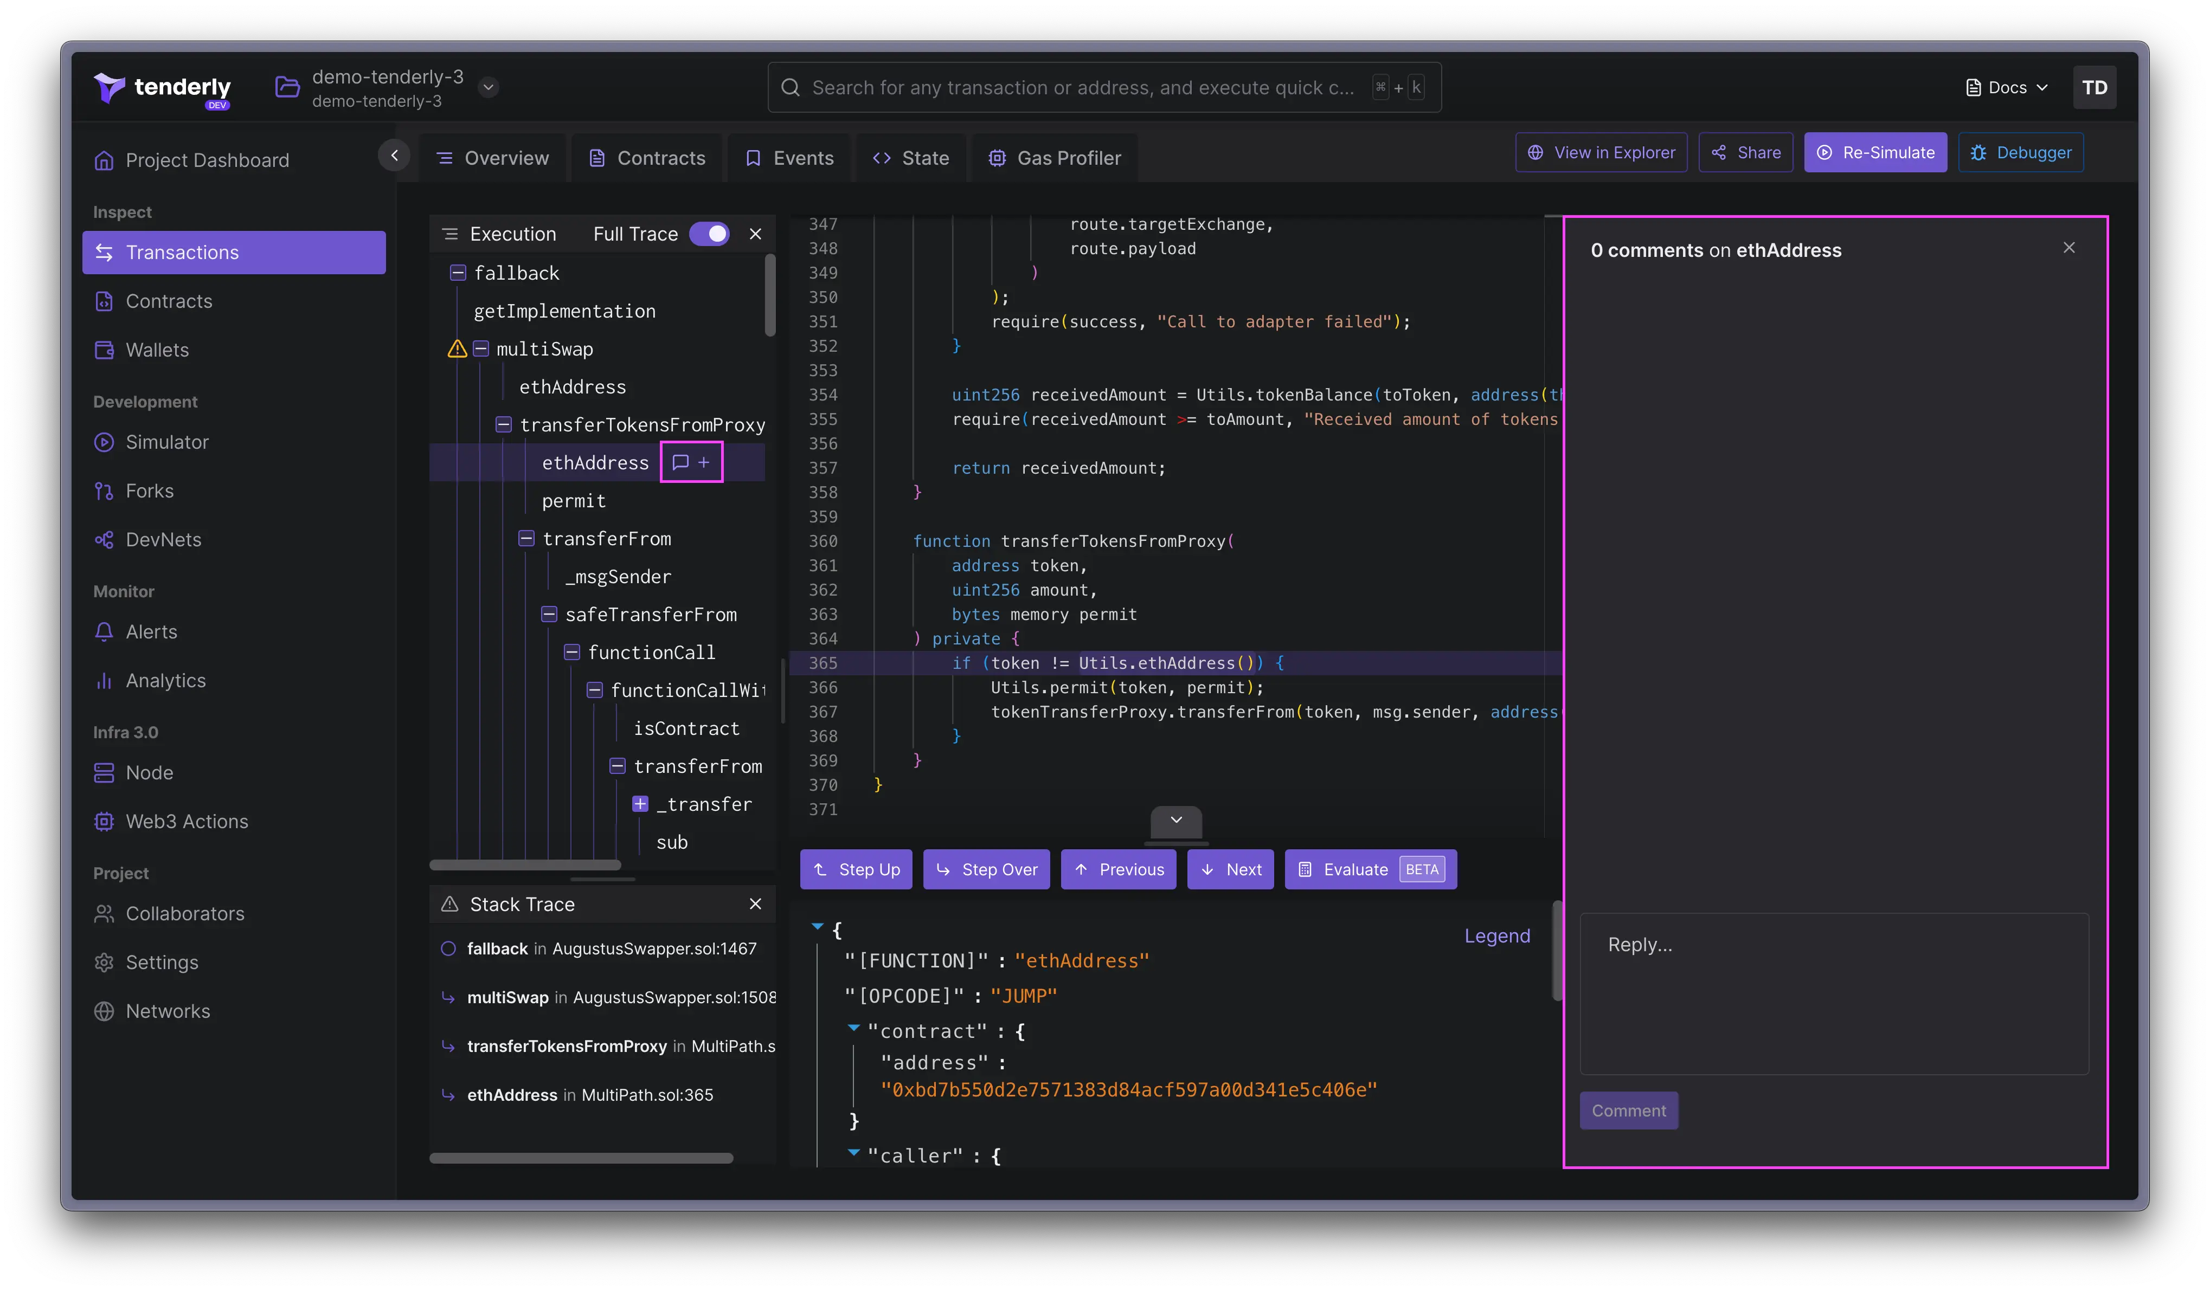Open Alerts in the sidebar
This screenshot has height=1291, width=2210.
pos(151,632)
